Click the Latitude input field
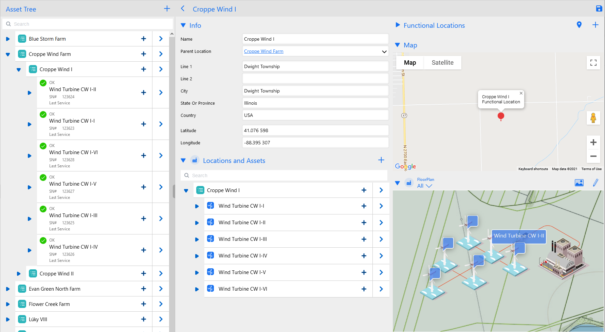The width and height of the screenshot is (605, 332). pos(315,130)
